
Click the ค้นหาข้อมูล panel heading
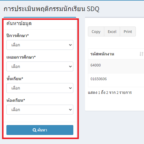point(19,24)
